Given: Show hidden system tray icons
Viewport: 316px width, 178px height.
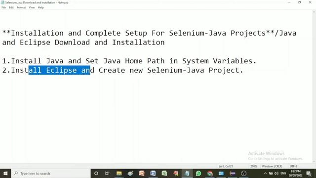Looking at the screenshot, I should tap(265, 174).
